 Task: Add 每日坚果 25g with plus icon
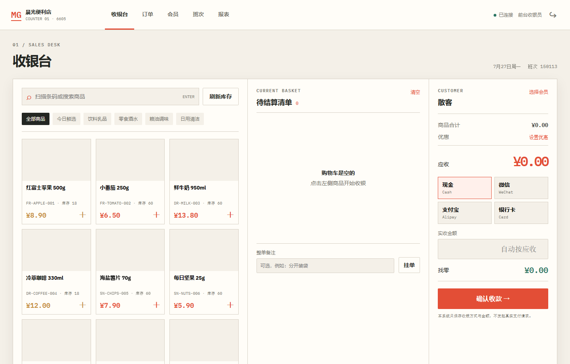point(230,305)
